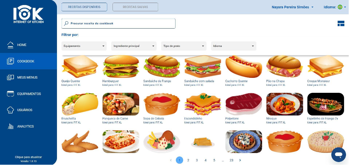349x165 pixels.
Task: Open the chat support bubble
Action: pos(339,155)
